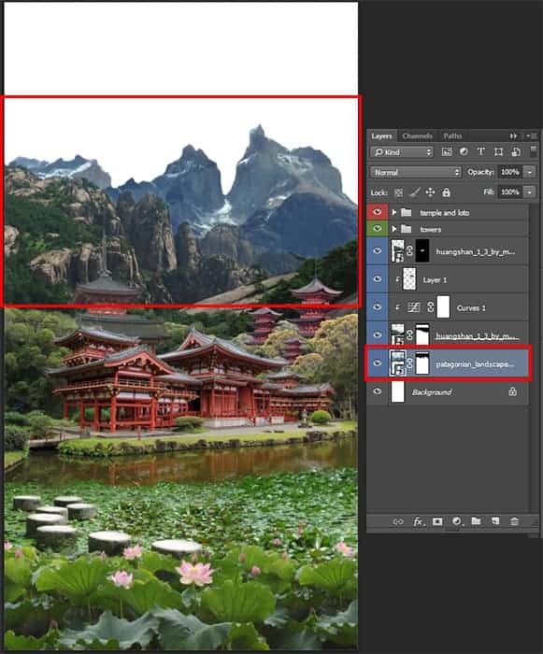Screen dimensions: 543x654
Task: Click the shape layer filter icon
Action: 498,151
